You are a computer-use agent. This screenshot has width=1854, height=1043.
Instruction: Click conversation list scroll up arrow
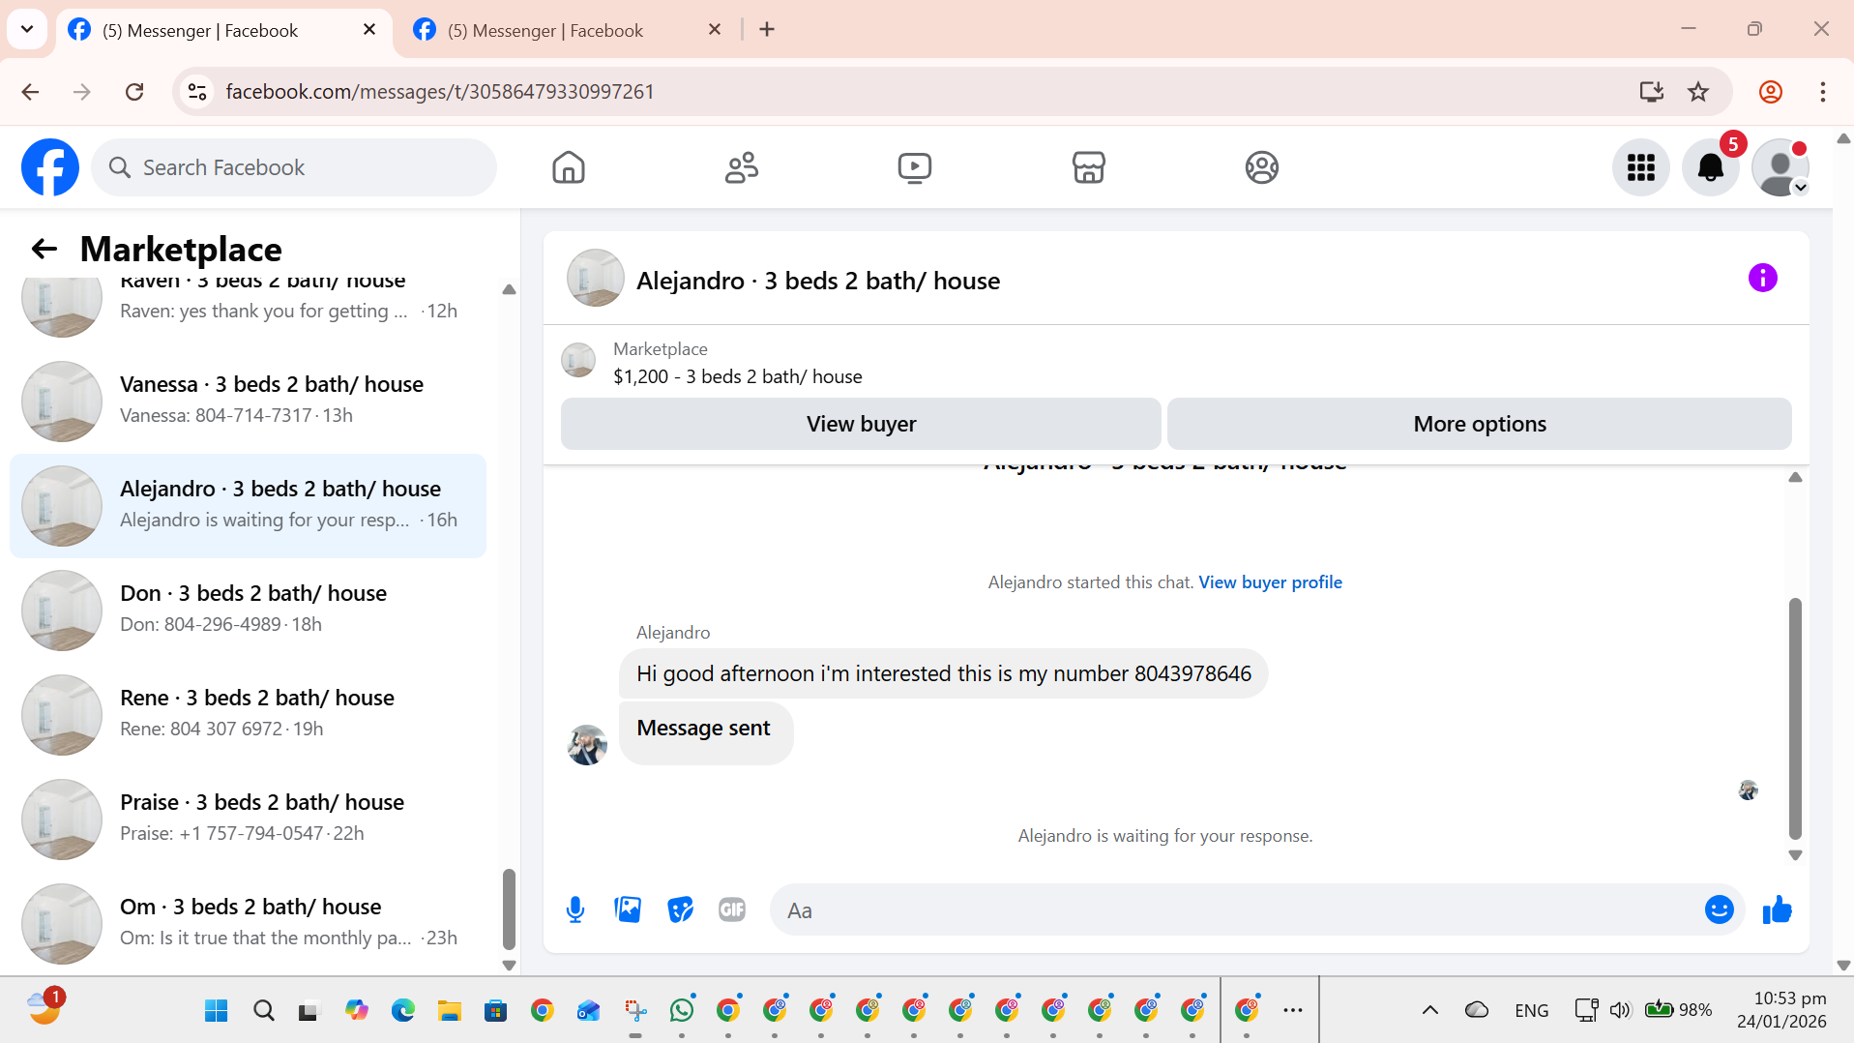click(509, 289)
